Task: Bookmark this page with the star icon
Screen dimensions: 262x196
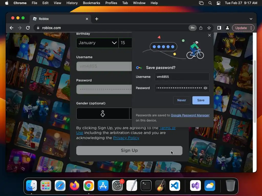Action: 209,28
